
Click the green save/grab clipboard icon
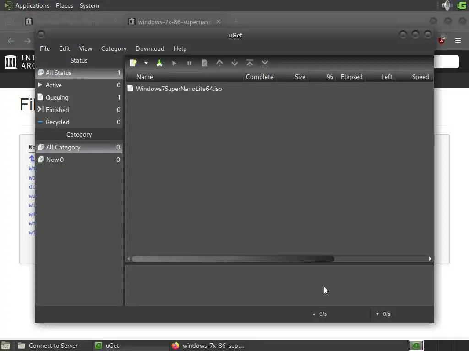(159, 63)
